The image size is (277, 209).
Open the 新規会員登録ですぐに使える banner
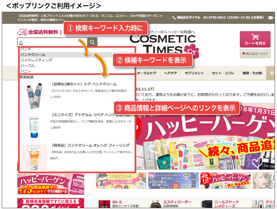coord(51,203)
